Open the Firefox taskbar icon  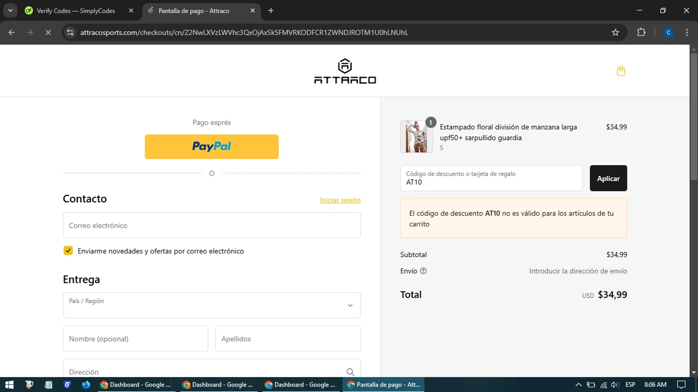coord(86,385)
